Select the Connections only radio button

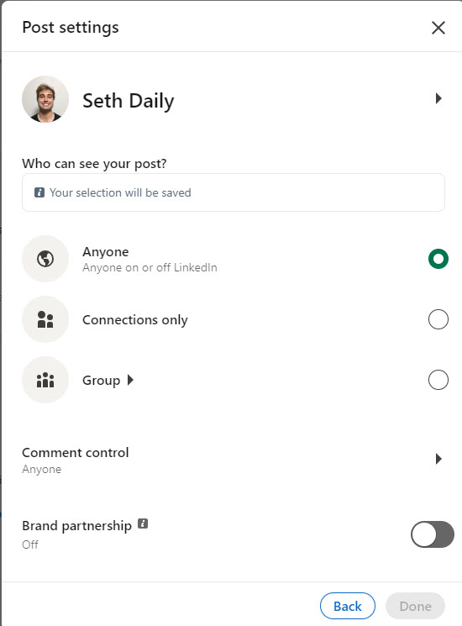click(x=438, y=319)
